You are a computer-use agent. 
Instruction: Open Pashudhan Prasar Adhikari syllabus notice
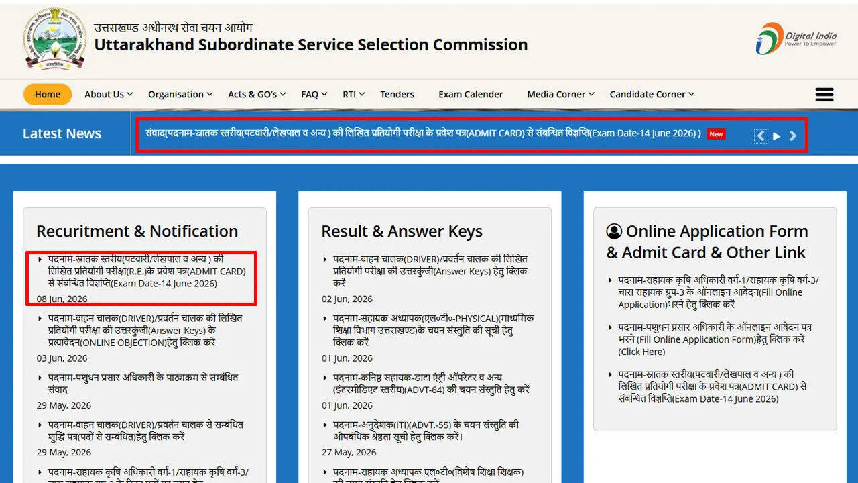pos(143,384)
